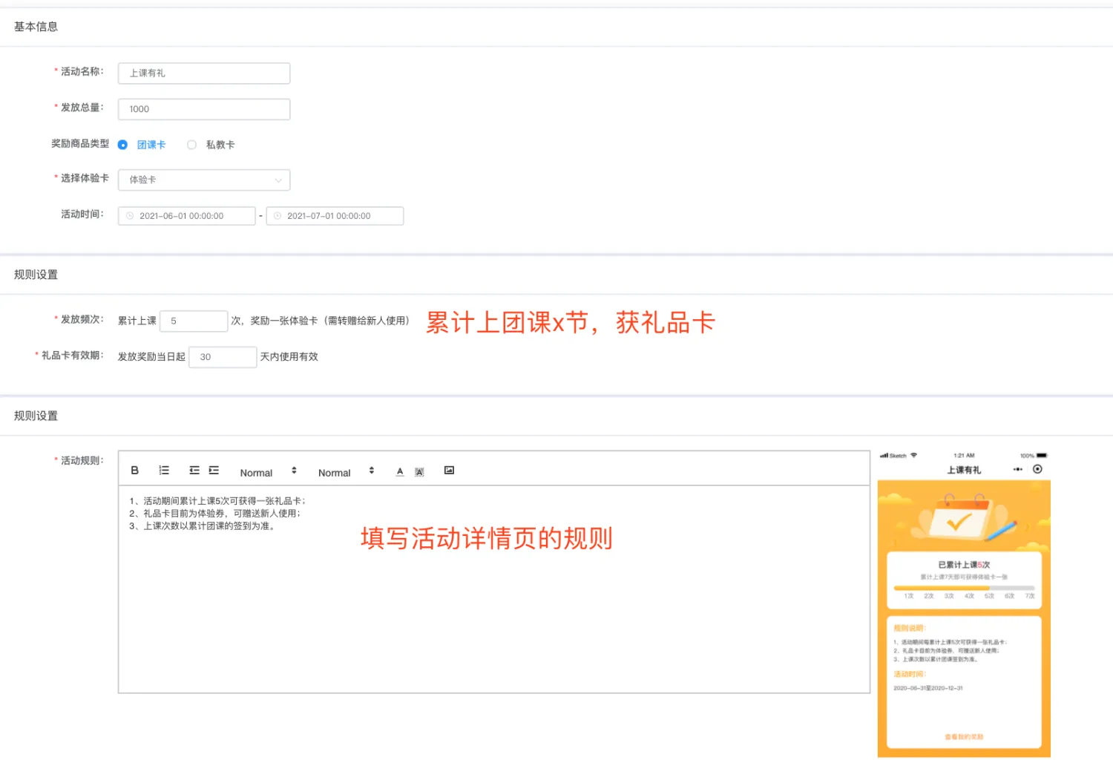Image resolution: width=1113 pixels, height=763 pixels.
Task: Apply ordered list formatting in the editor
Action: tap(164, 471)
